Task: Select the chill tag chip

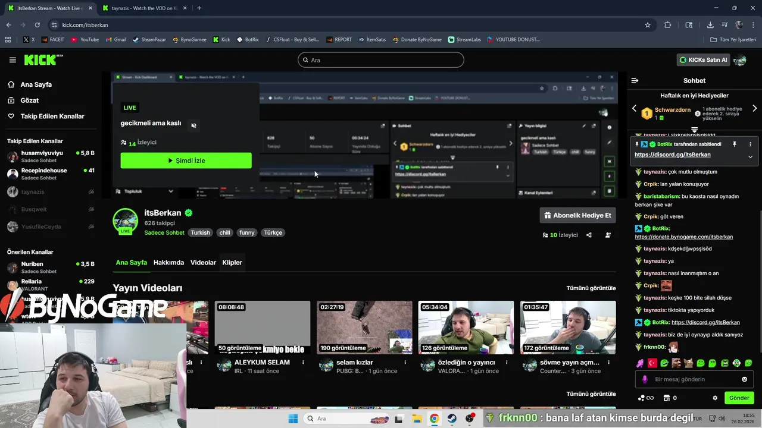Action: coord(224,233)
